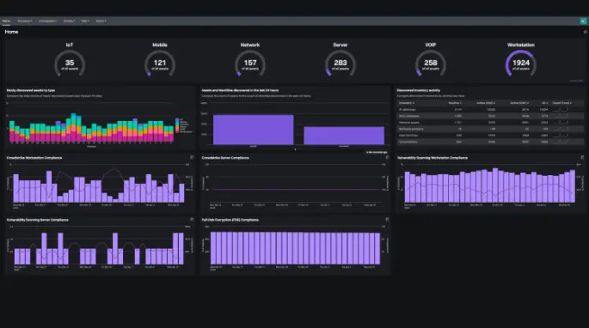Open the Discovery dropdown menu
This screenshot has height=328, width=589.
tap(25, 21)
